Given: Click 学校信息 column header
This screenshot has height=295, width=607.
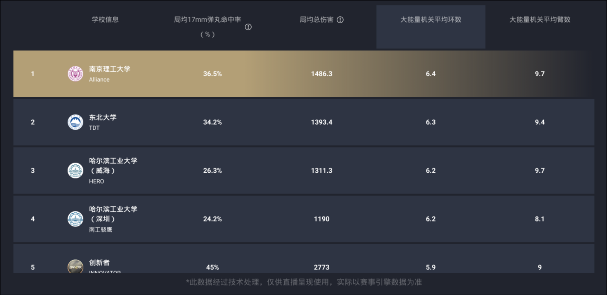Looking at the screenshot, I should pyautogui.click(x=105, y=20).
